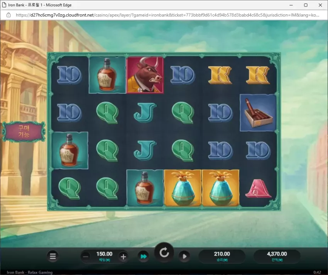Click the left turquoise vase symbol
Viewport: 328px width, 275px height.
183,188
